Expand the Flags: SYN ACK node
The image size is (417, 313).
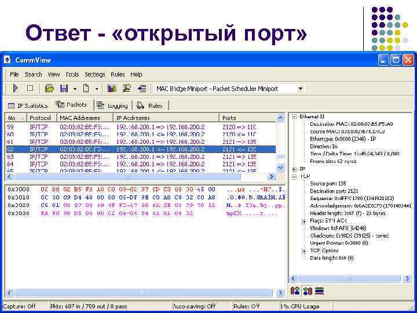[x=304, y=221]
